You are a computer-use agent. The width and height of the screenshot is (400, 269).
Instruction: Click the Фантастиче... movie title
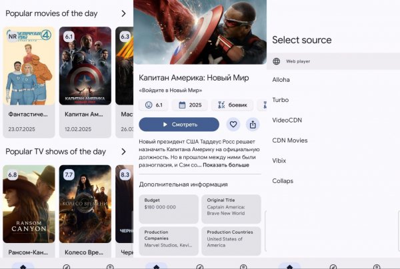click(x=28, y=115)
